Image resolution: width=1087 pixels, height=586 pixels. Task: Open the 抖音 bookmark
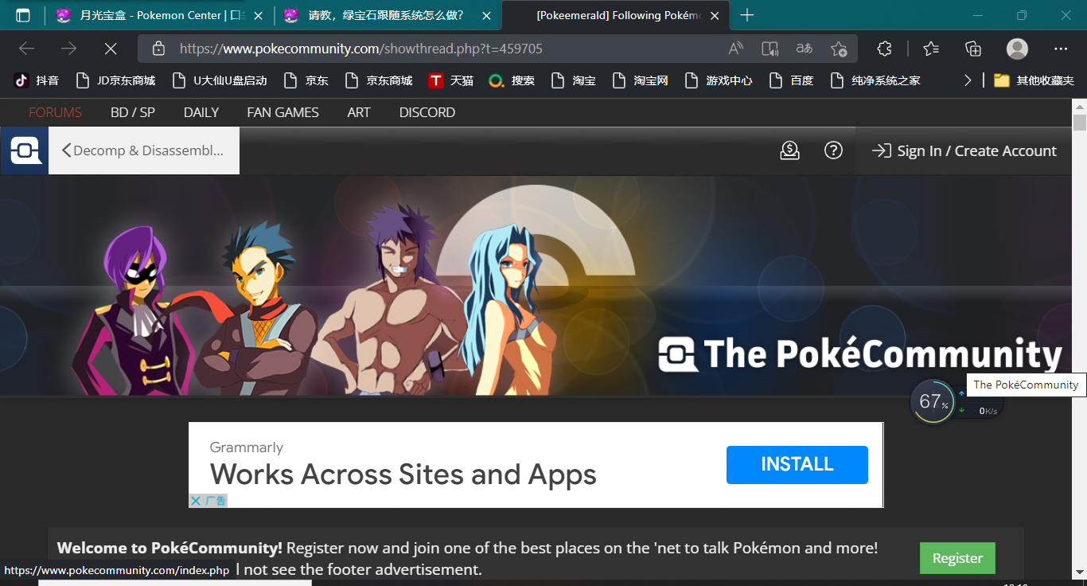[37, 80]
